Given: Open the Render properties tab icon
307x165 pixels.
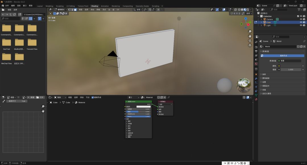Looking at the screenshot, I should tap(256, 47).
